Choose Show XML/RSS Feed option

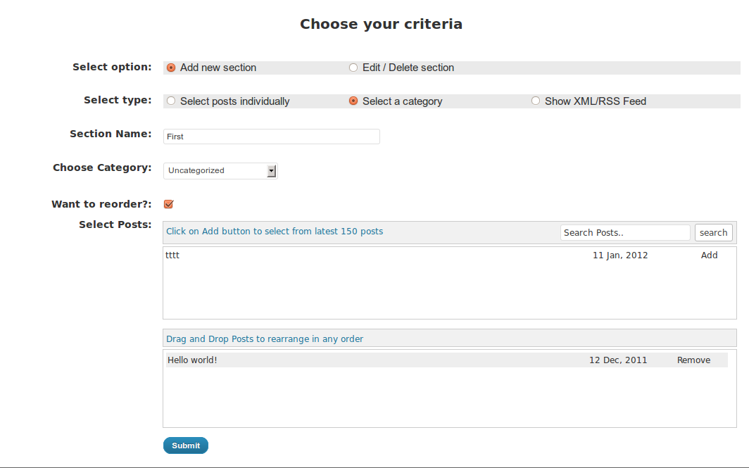[536, 101]
